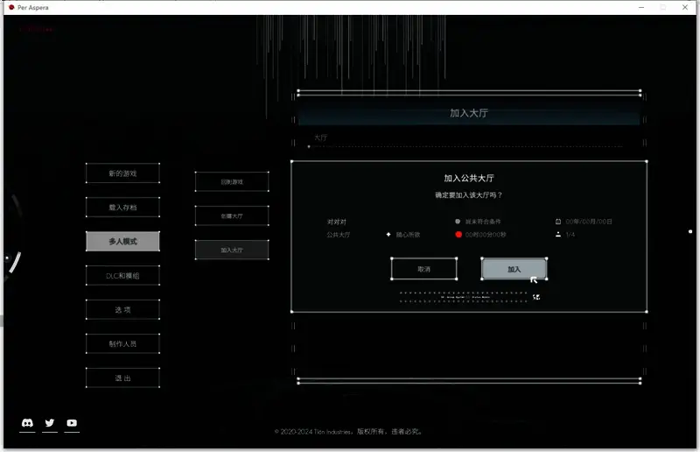700x452 pixels.
Task: Click the player count 1/4 icon
Action: pyautogui.click(x=558, y=235)
